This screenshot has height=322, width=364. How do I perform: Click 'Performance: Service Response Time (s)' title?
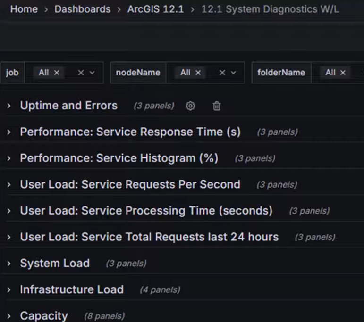130,132
